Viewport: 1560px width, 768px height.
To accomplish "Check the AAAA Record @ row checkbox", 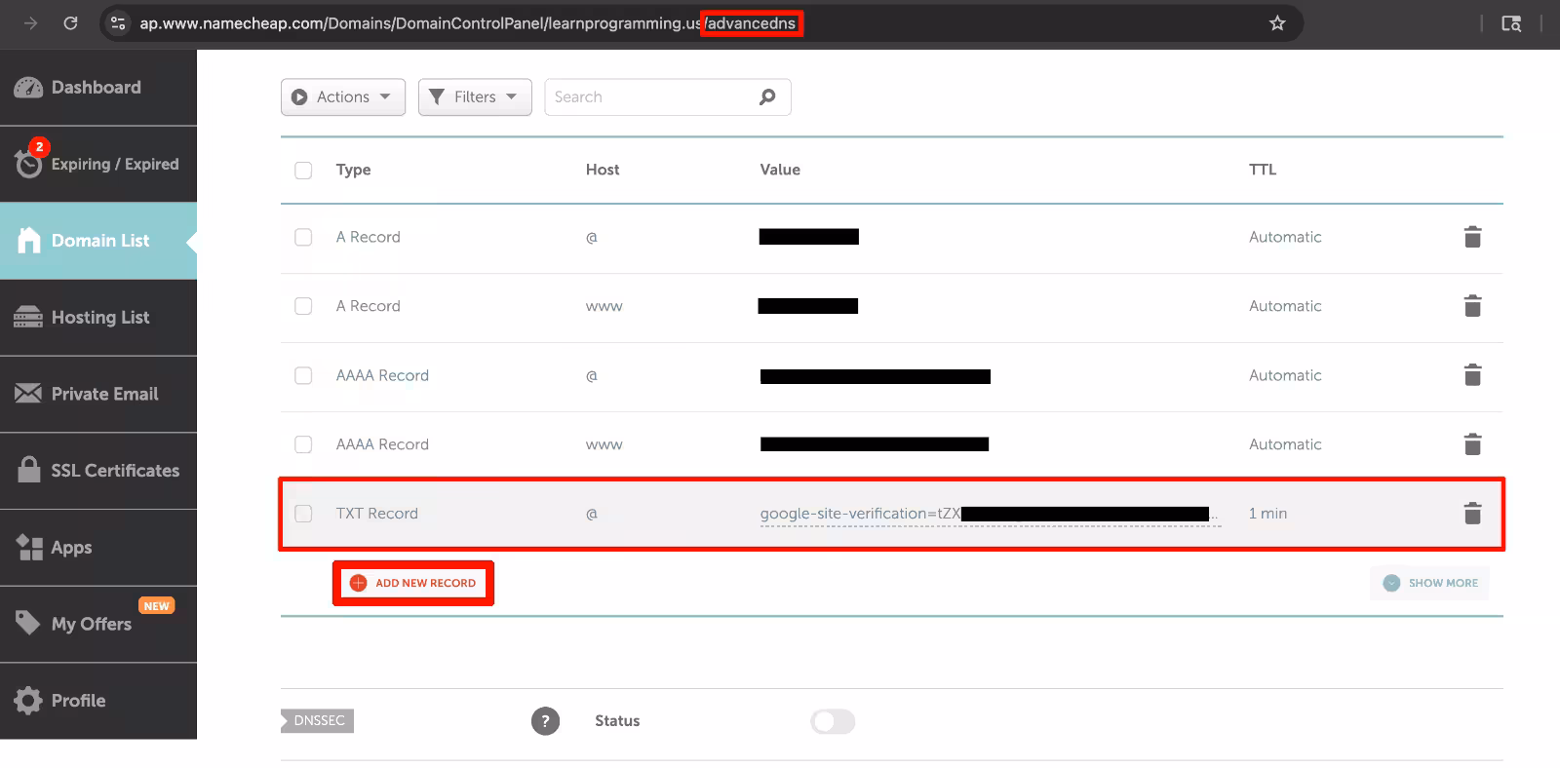I will pos(303,375).
